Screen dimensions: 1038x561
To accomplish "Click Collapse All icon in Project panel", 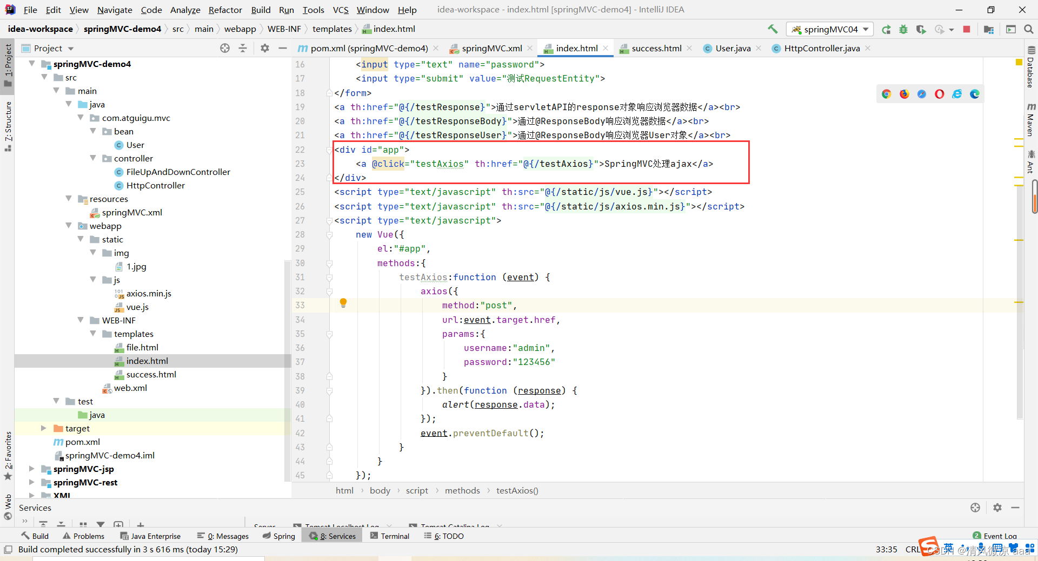I will 243,48.
